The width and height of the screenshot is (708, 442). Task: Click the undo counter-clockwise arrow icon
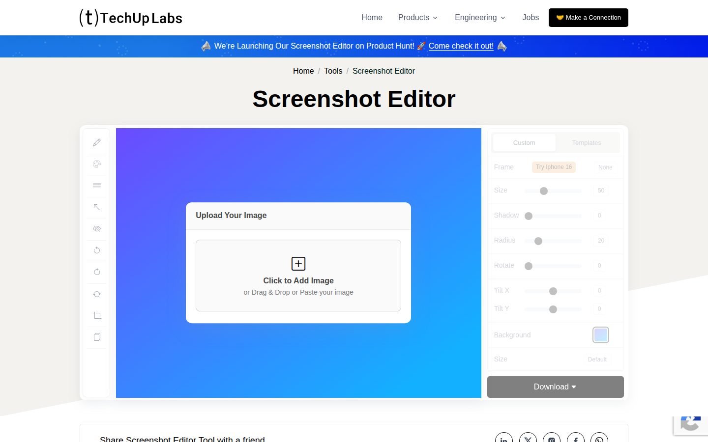pyautogui.click(x=97, y=250)
